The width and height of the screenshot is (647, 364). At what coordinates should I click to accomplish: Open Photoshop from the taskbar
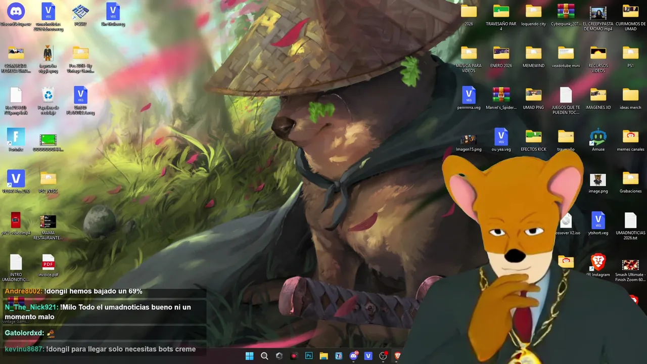coord(309,356)
